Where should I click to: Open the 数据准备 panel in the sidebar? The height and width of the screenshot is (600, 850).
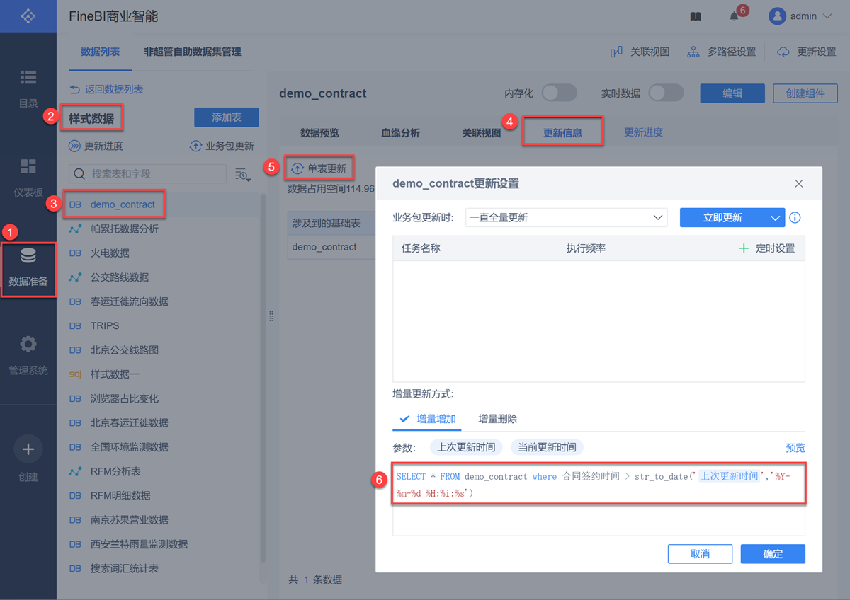coord(28,270)
